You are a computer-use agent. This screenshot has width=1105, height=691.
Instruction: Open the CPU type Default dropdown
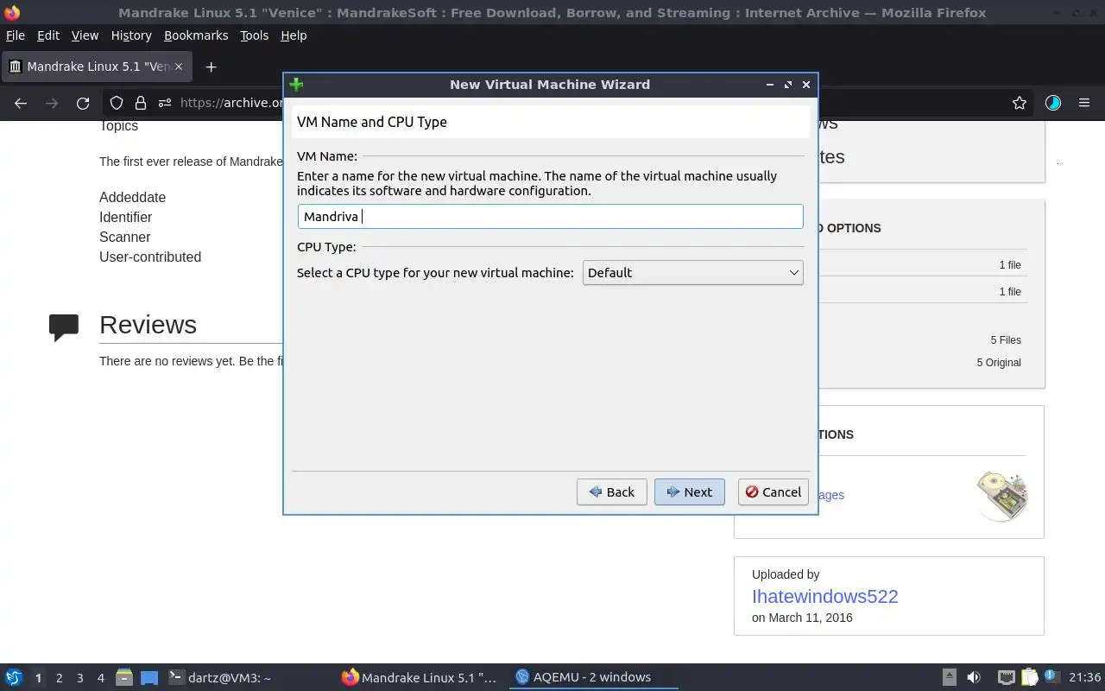click(x=692, y=272)
